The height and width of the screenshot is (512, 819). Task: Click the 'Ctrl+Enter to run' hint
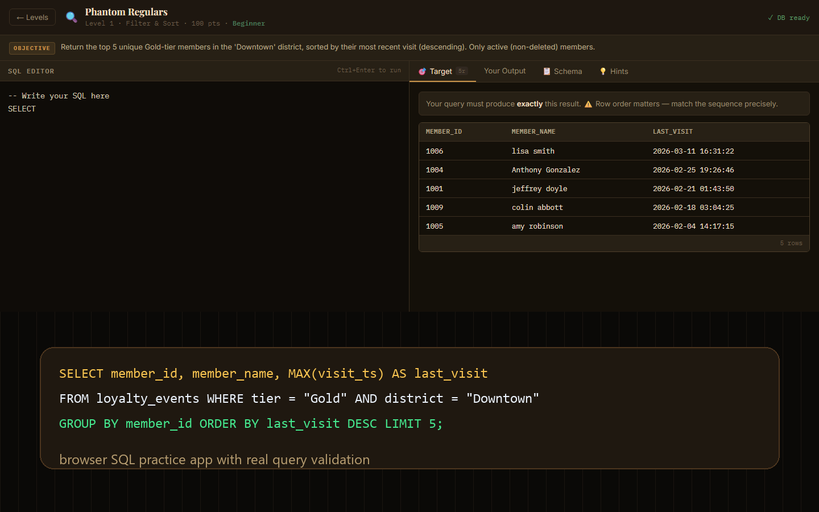[x=369, y=70]
